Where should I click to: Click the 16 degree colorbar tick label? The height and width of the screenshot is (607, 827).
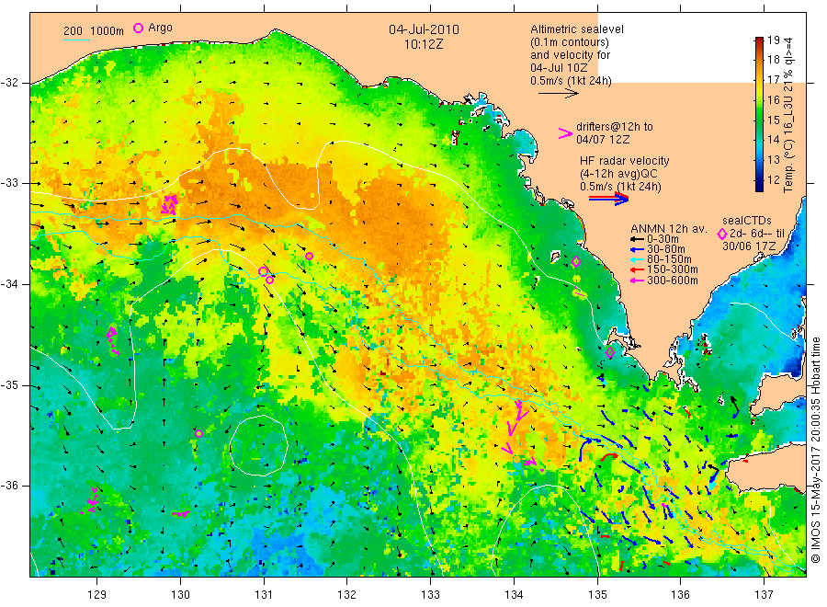(x=773, y=99)
